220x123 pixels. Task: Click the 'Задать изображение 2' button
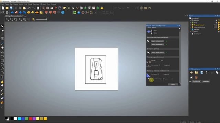point(157,44)
